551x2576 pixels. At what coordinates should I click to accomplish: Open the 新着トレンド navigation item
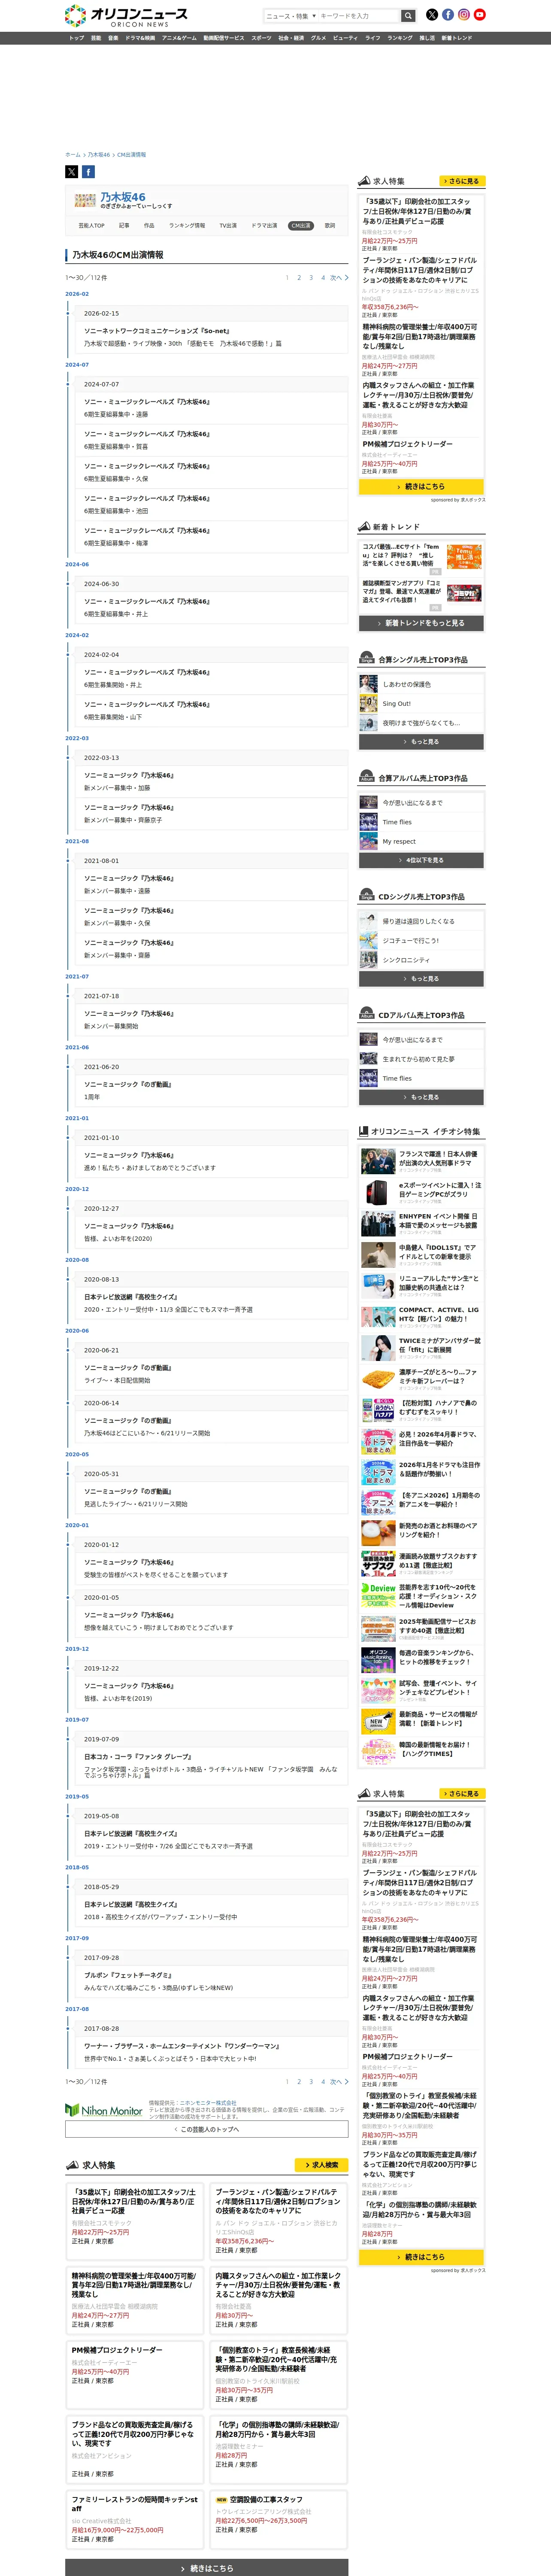(457, 38)
